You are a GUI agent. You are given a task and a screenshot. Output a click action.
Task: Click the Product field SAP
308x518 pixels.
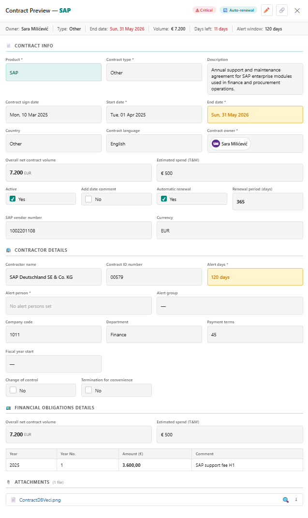pos(54,72)
